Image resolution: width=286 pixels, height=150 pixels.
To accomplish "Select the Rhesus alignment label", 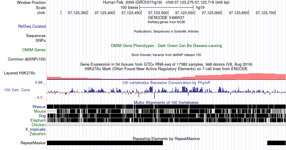I will (x=39, y=107).
